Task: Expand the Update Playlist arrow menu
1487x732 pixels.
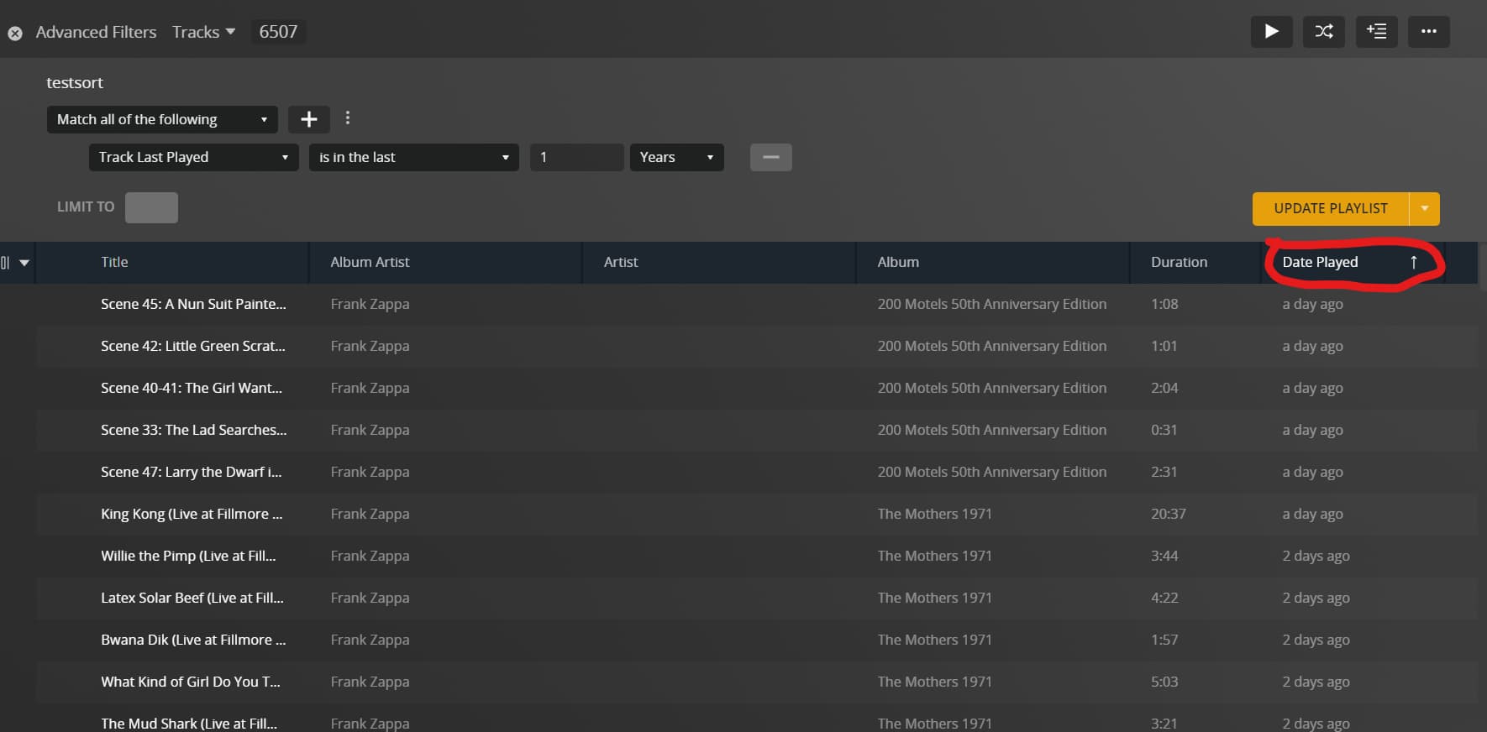Action: [1425, 209]
